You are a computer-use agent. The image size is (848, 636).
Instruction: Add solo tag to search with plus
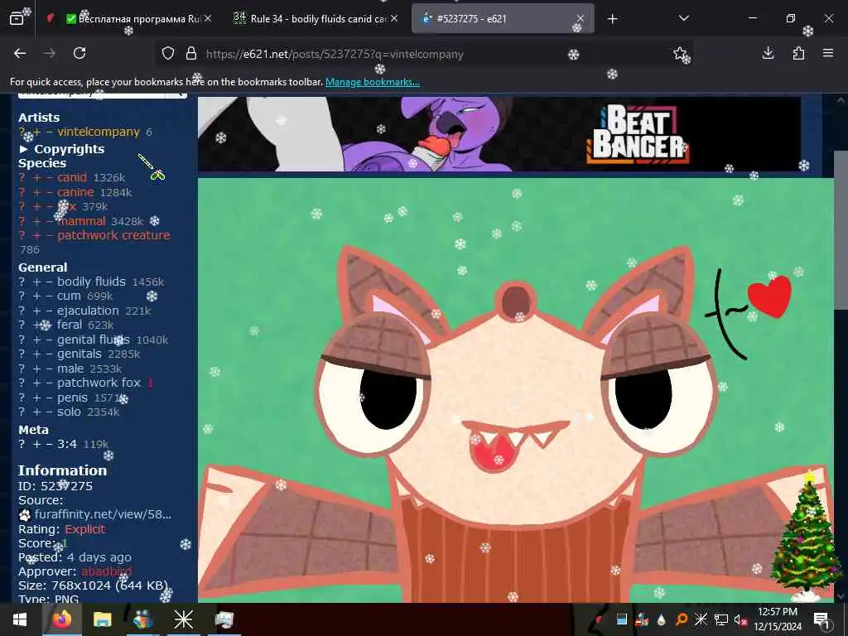[x=36, y=412]
